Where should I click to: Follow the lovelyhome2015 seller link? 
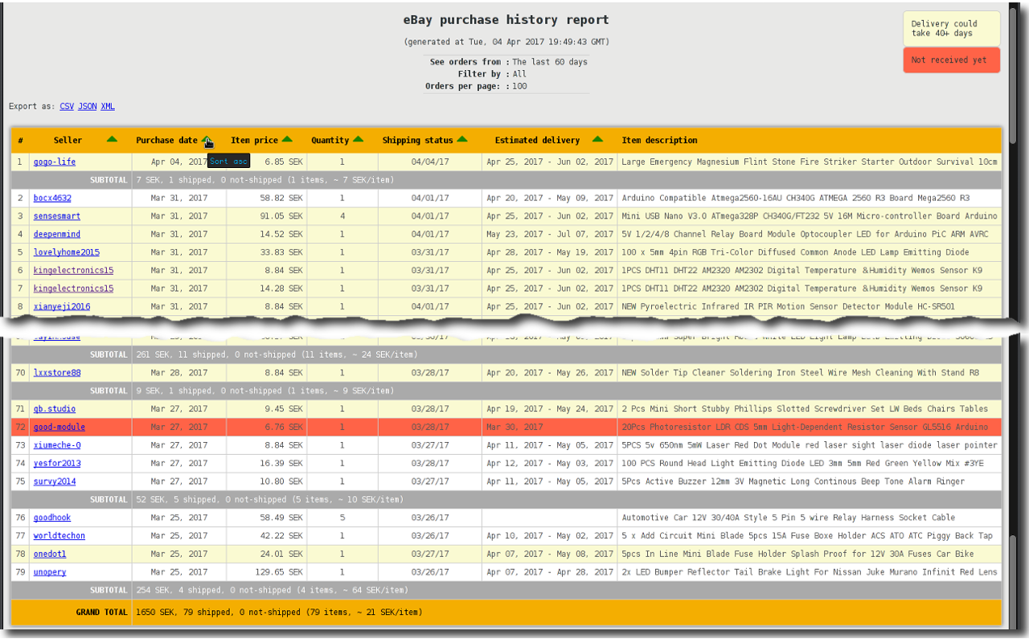point(67,252)
